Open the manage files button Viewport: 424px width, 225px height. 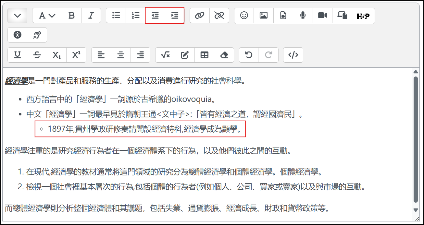(342, 16)
